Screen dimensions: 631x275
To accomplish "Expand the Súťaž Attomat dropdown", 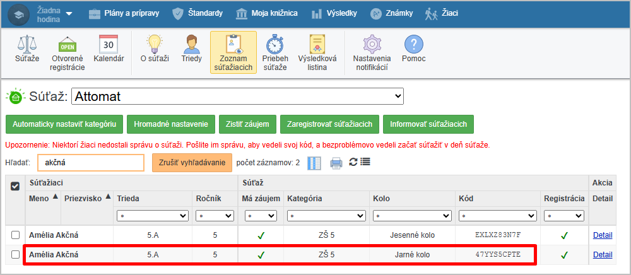I will [237, 97].
